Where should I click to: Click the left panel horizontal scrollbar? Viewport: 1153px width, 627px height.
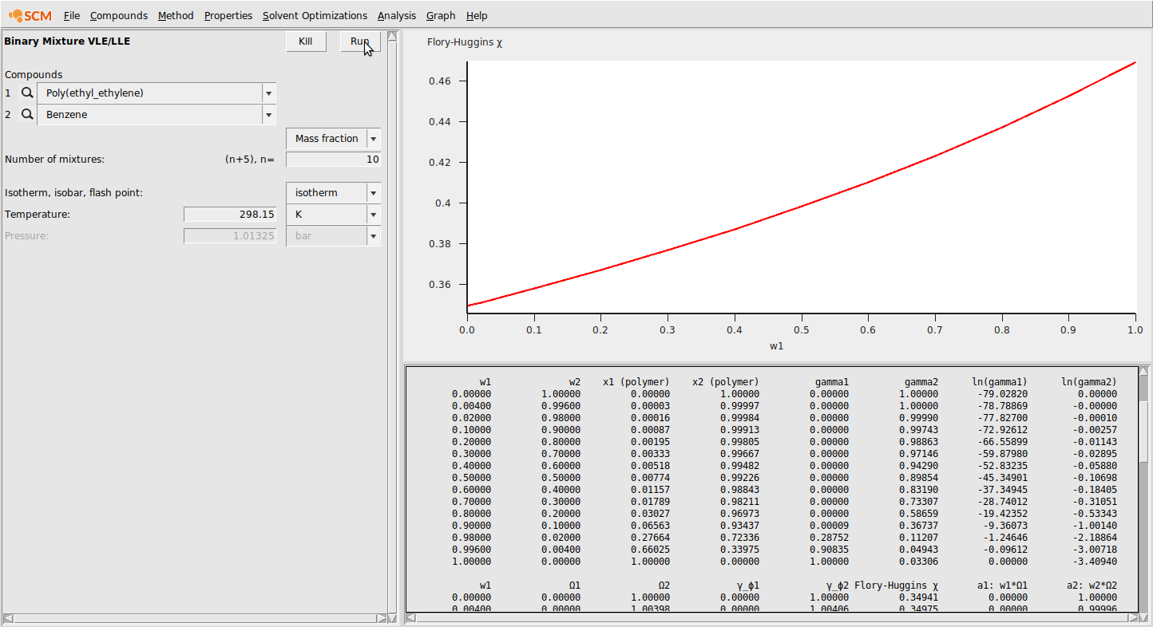[x=194, y=618]
